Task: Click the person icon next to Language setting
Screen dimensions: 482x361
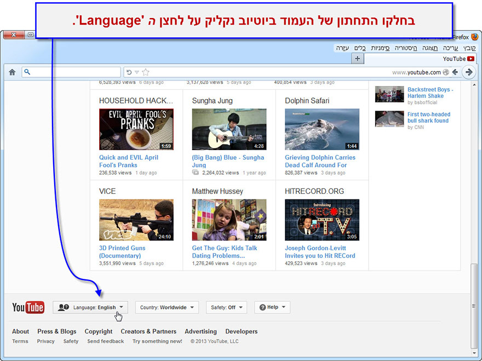Action: (x=64, y=307)
